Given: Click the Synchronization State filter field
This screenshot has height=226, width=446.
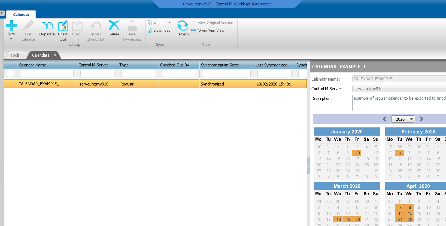Looking at the screenshot, I should pyautogui.click(x=227, y=74).
